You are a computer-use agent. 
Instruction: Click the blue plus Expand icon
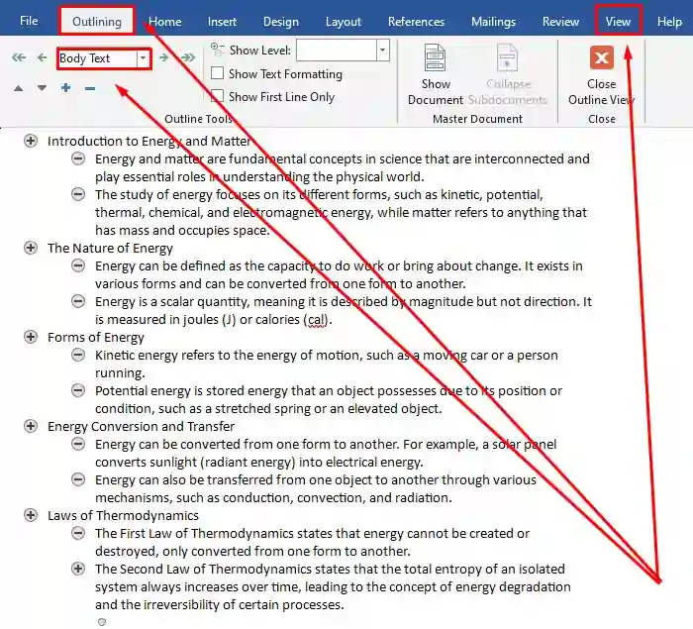click(66, 87)
